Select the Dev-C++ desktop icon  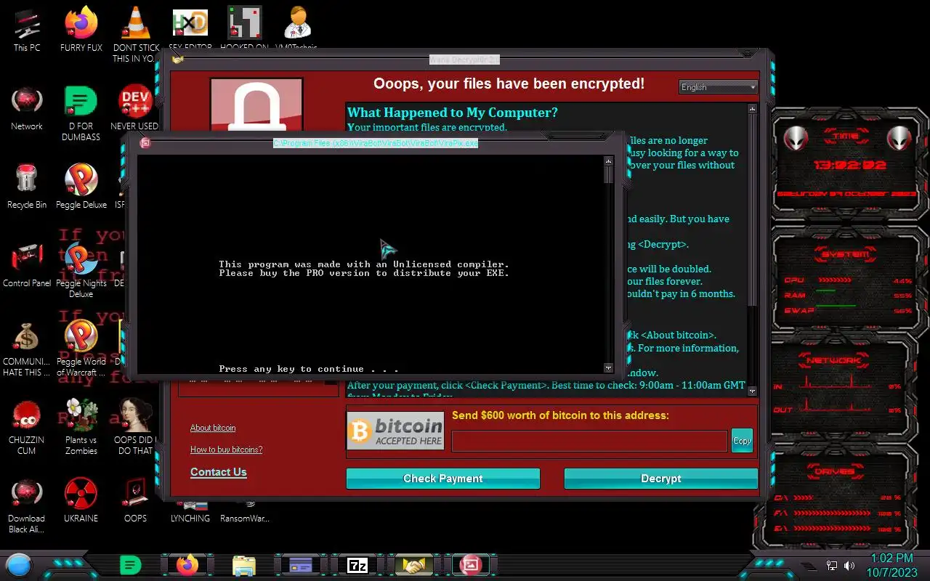point(136,107)
